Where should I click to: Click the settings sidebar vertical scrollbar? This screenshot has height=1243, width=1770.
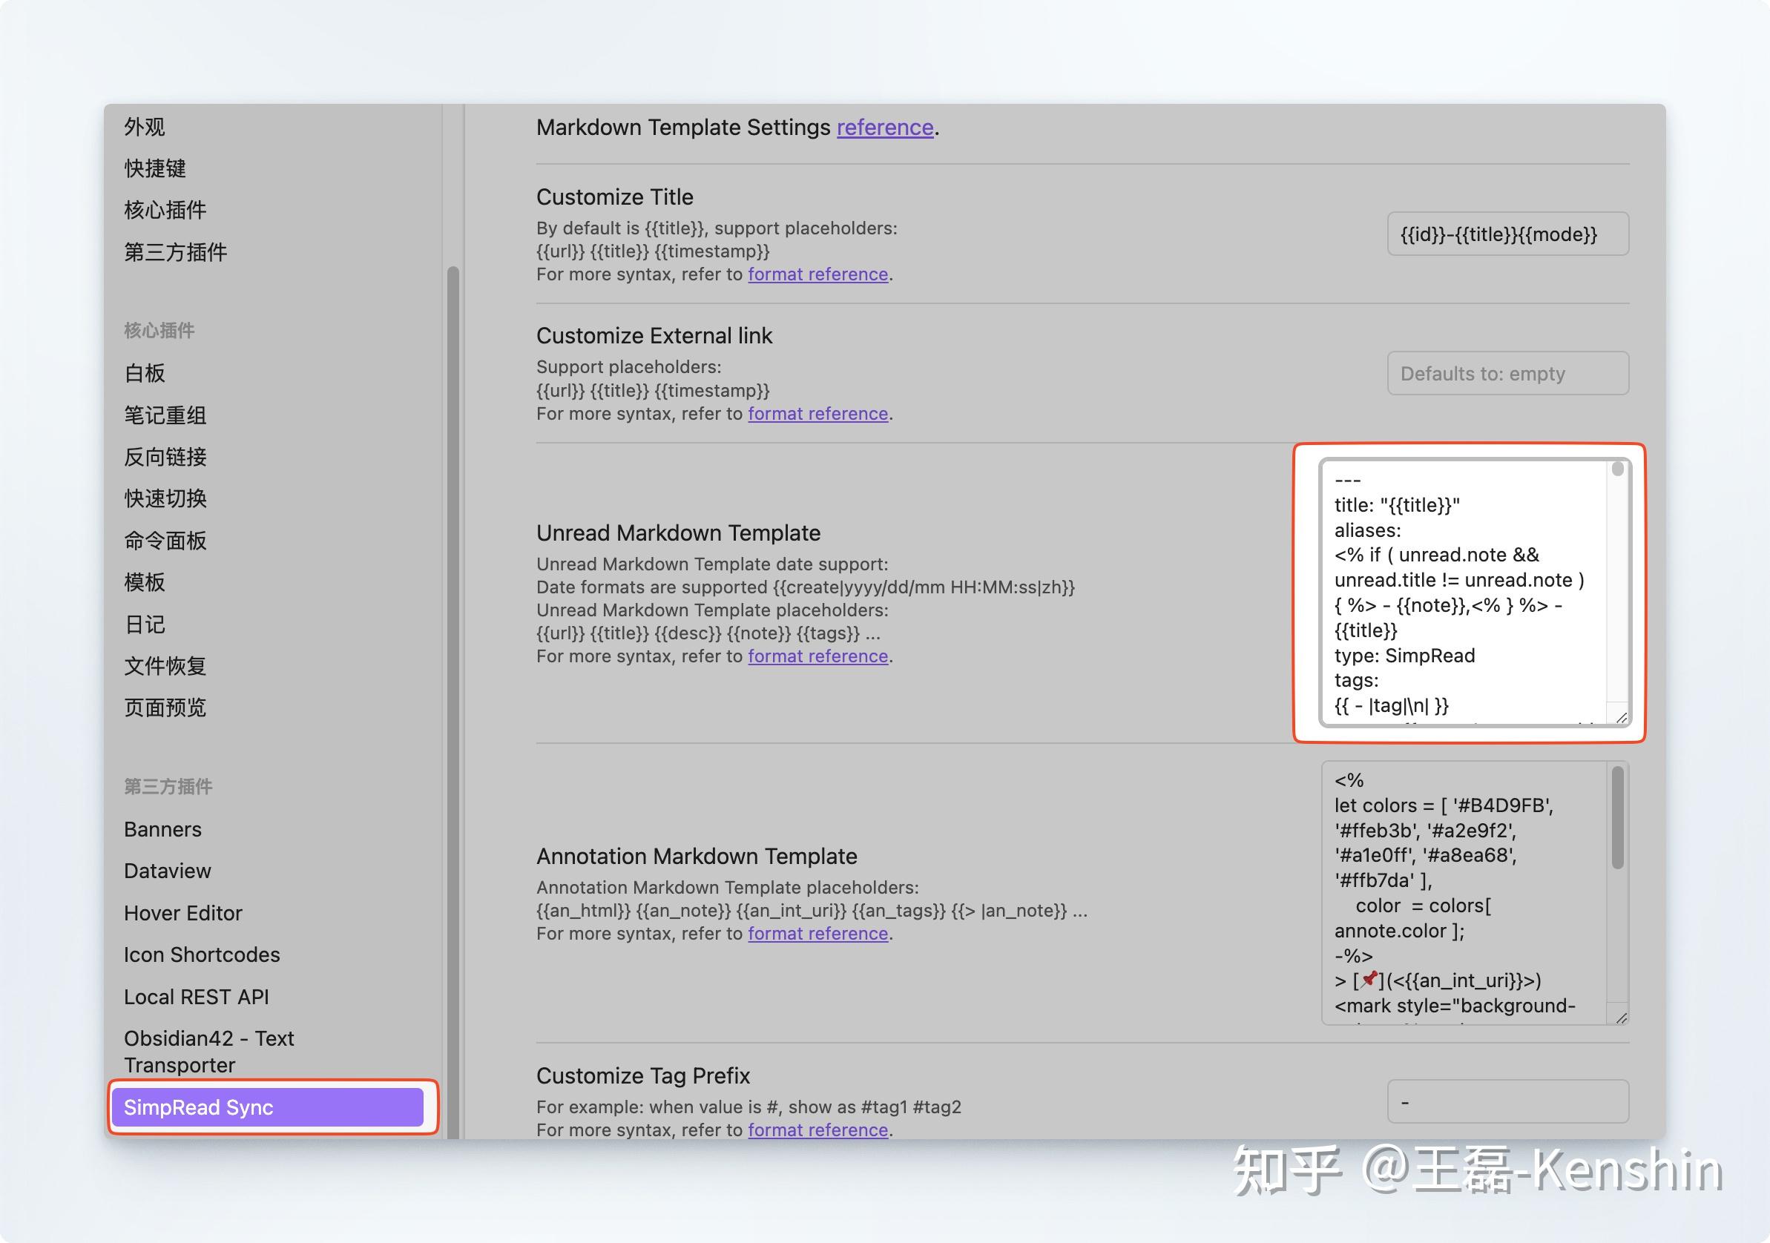click(453, 702)
